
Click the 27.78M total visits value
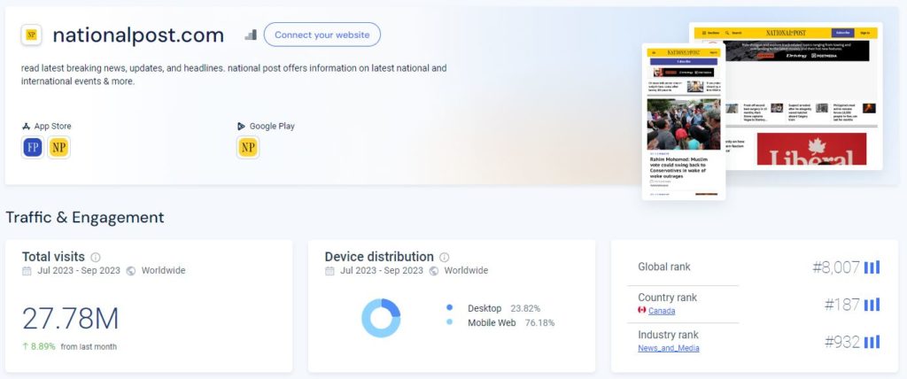click(x=71, y=319)
